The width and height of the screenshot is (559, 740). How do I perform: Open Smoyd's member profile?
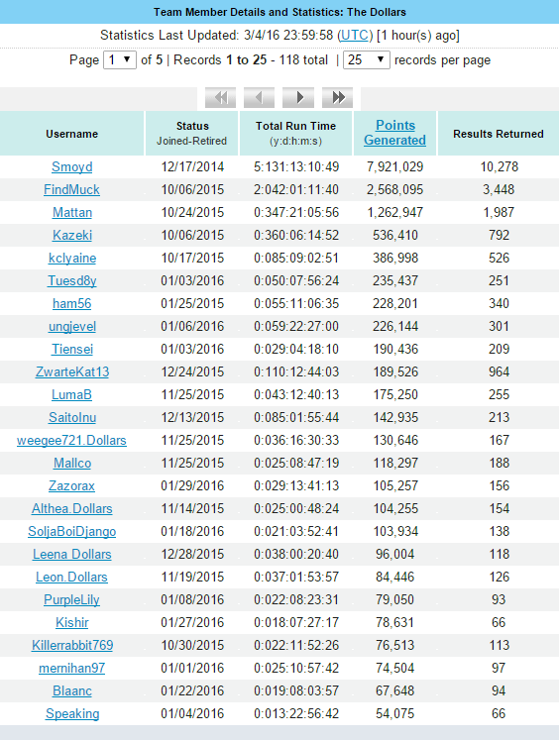pos(71,166)
